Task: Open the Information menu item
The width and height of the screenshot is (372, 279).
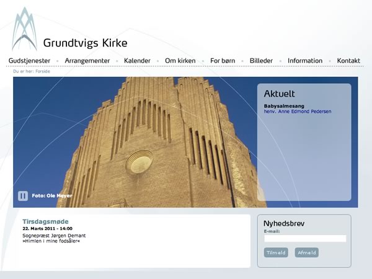Action: [x=305, y=61]
